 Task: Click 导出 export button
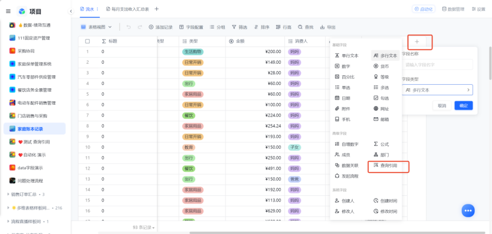pyautogui.click(x=328, y=27)
